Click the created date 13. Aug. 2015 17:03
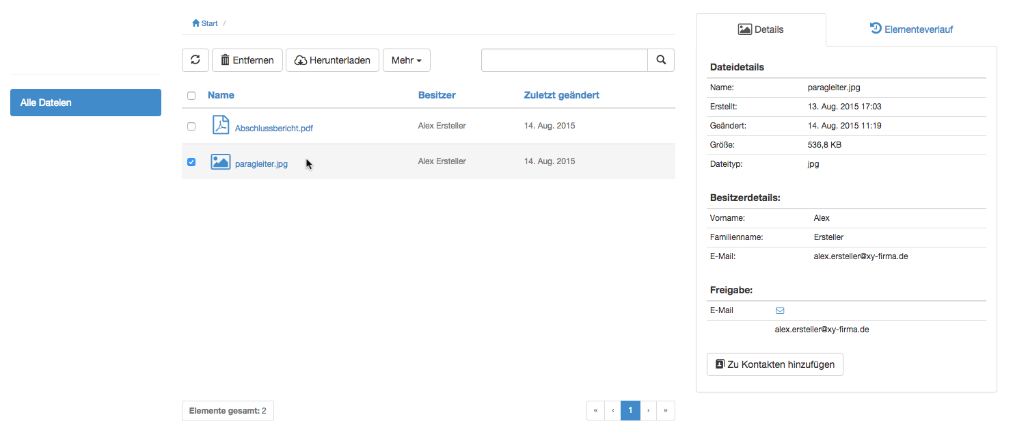This screenshot has height=428, width=1028. 844,107
